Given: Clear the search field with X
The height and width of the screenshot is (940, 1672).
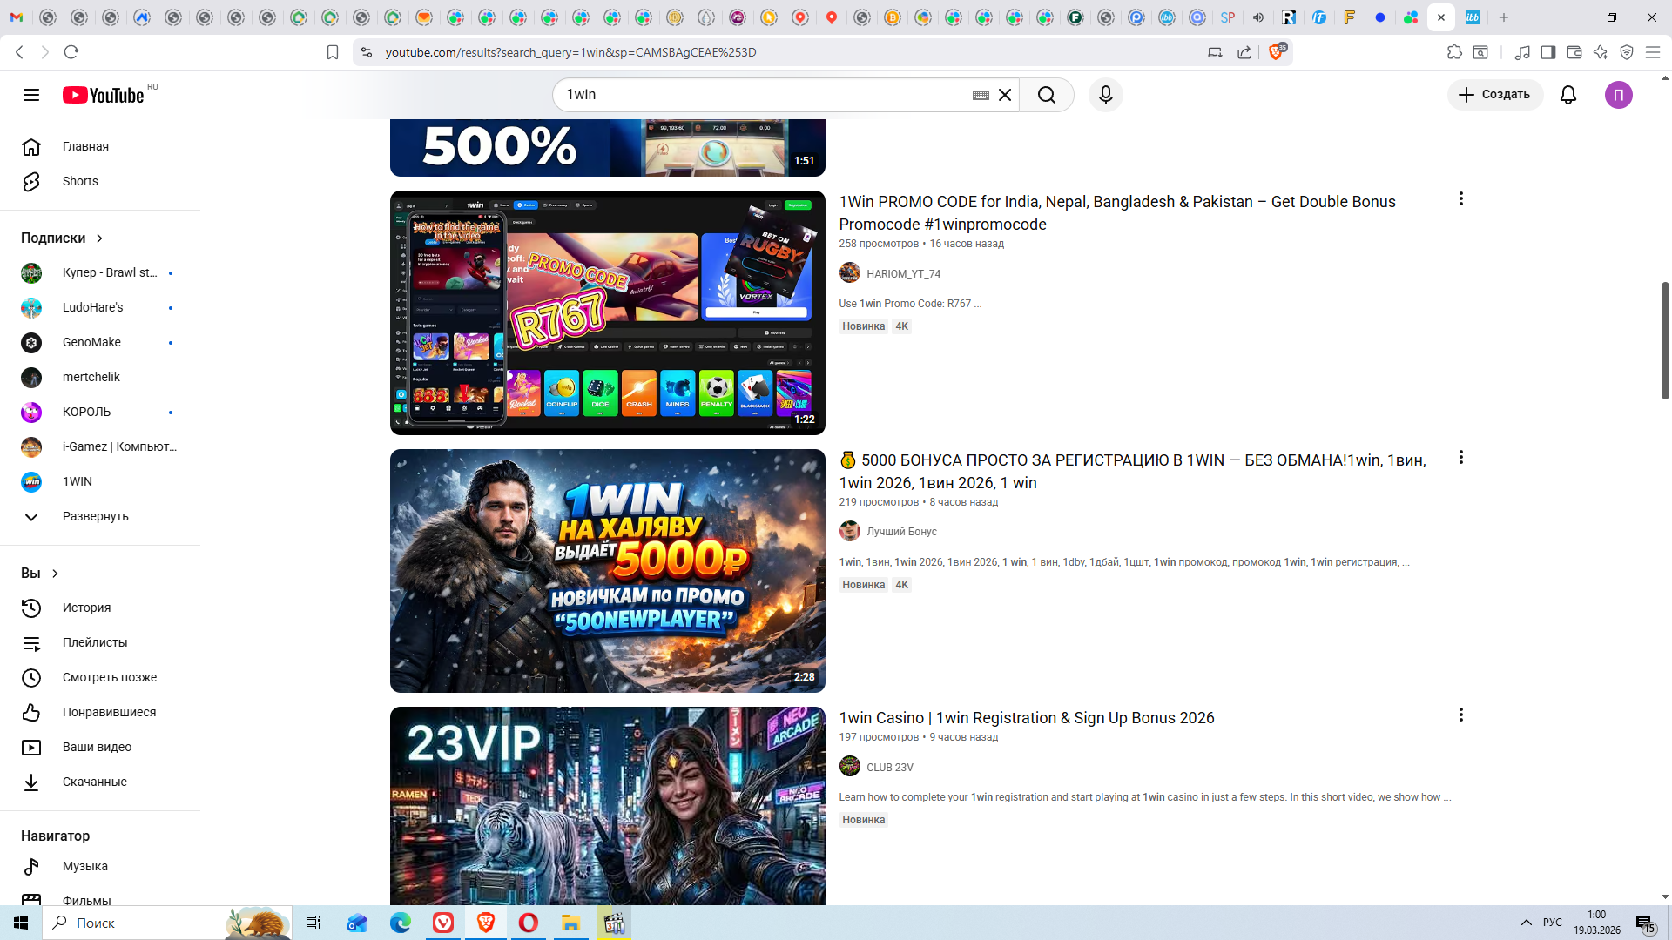Looking at the screenshot, I should click(x=1005, y=95).
